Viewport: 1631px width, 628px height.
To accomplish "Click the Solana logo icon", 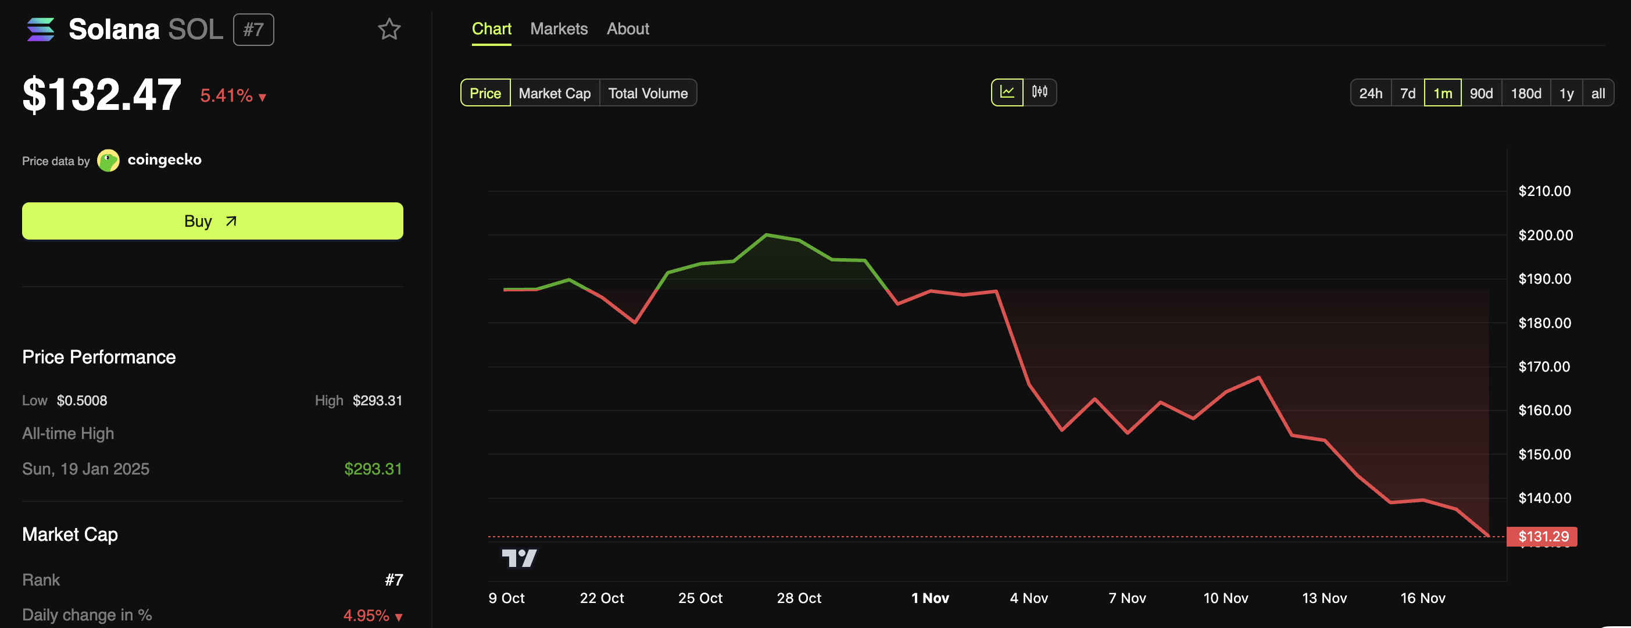I will (41, 29).
